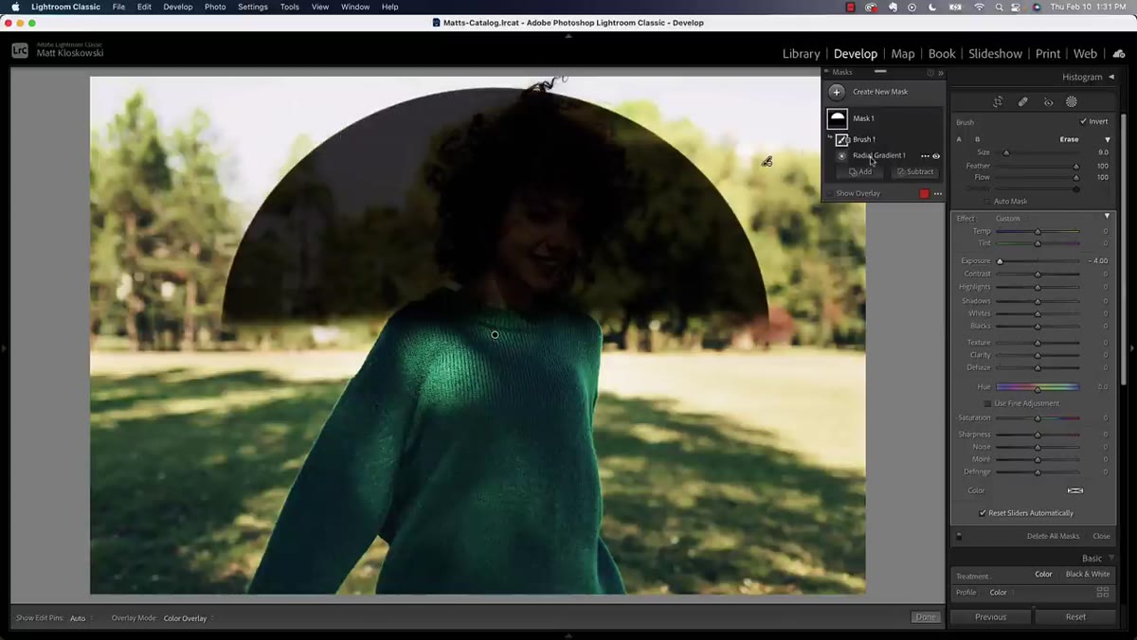Click the cloud sync status icon
The image size is (1137, 640).
click(1119, 54)
